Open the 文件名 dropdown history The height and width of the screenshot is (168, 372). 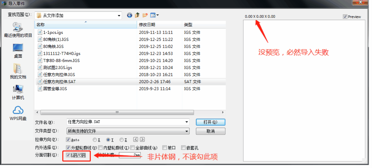click(x=187, y=122)
